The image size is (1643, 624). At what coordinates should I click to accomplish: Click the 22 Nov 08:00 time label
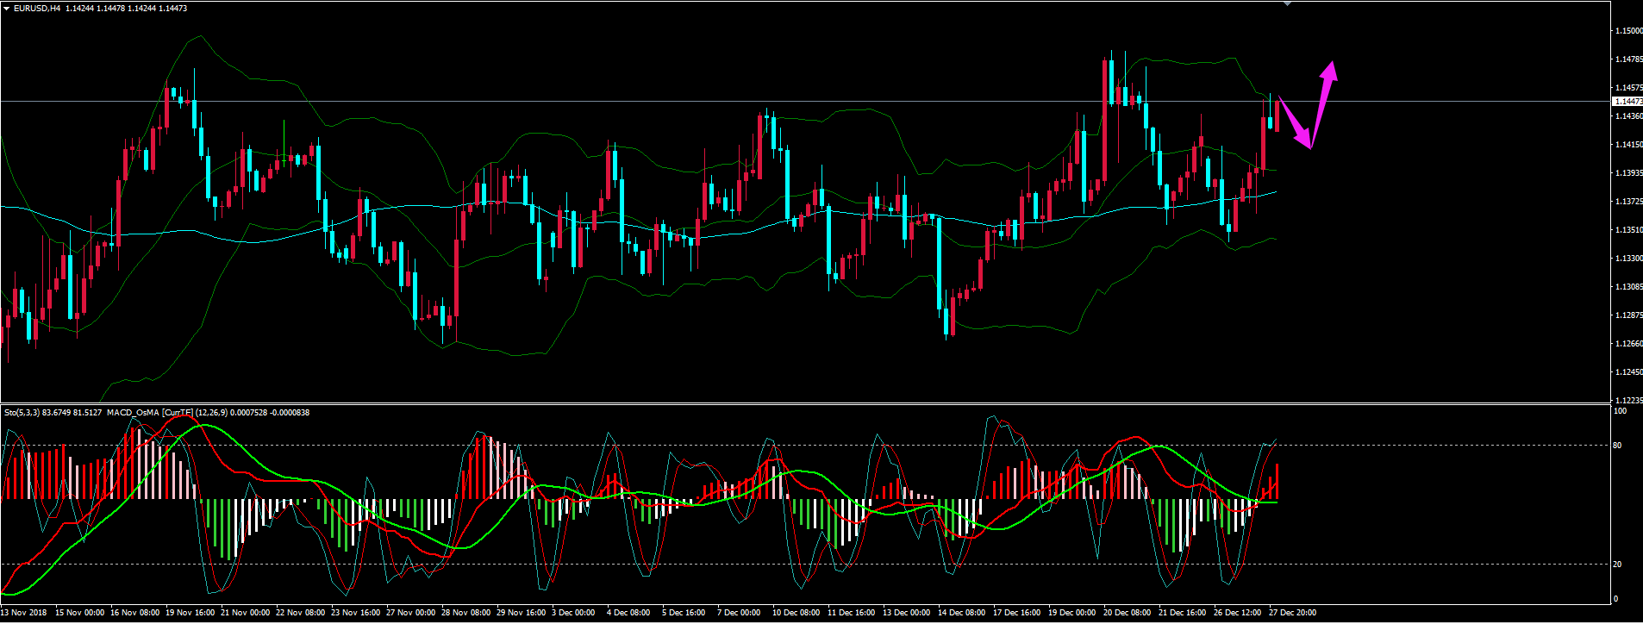point(300,613)
